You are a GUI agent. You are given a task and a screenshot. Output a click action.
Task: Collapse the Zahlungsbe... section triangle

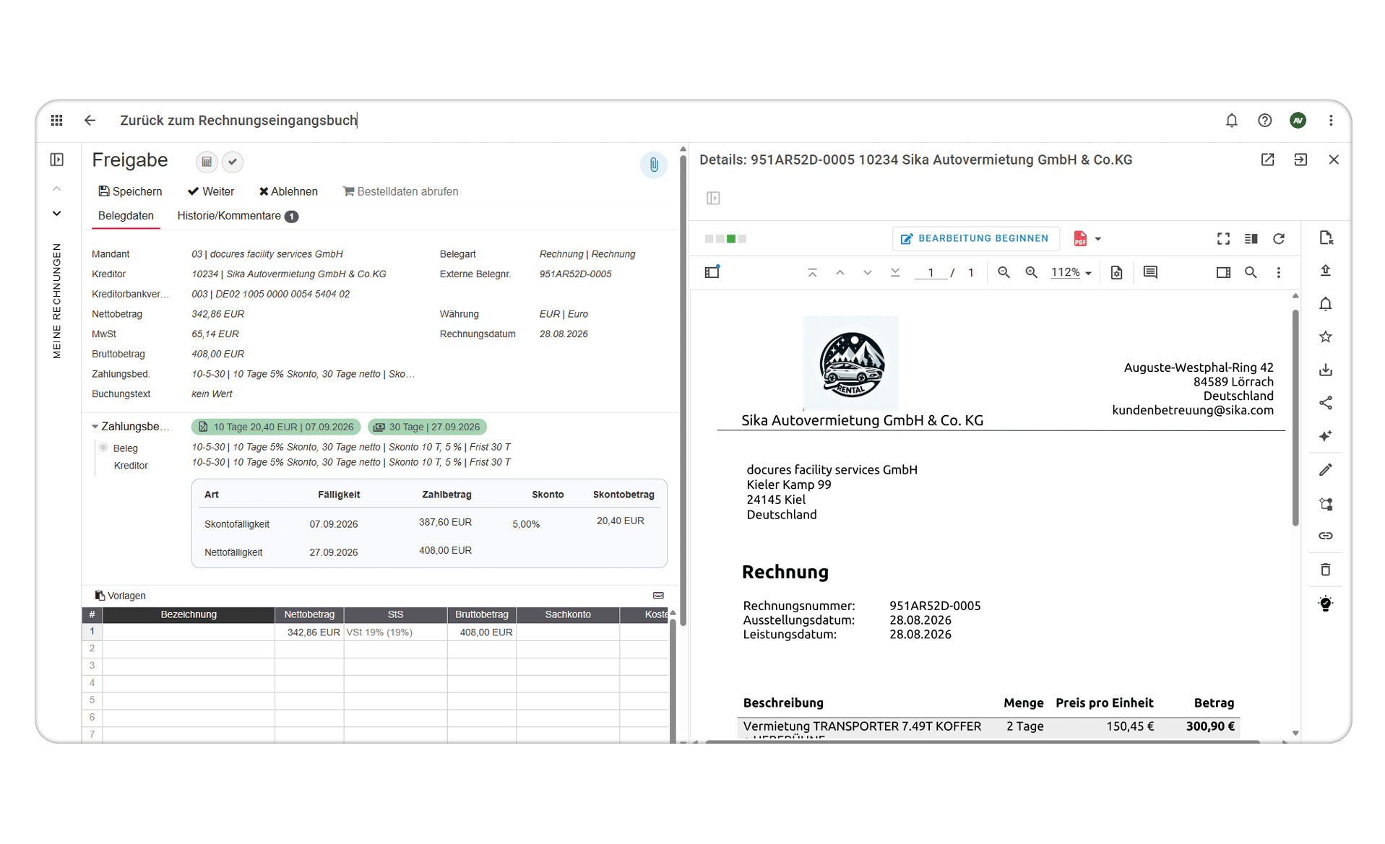[95, 427]
